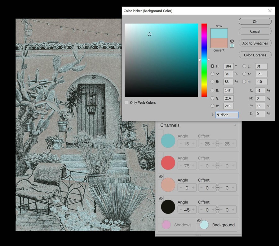This screenshot has height=246, width=279.
Task: Select the S: saturation radio button
Action: 212,74
